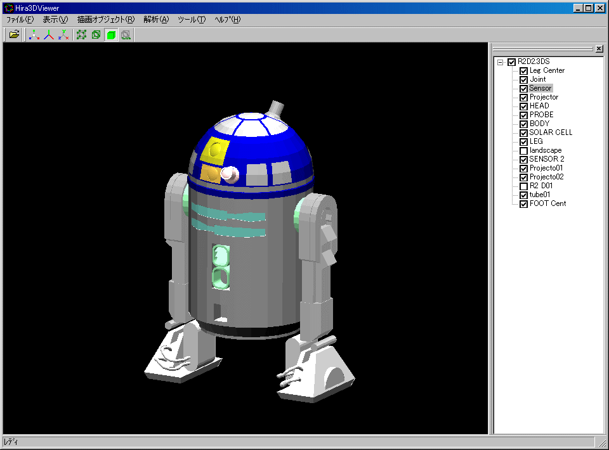Click the grayed-out cube toolbar icon
The image size is (609, 450).
pos(126,35)
